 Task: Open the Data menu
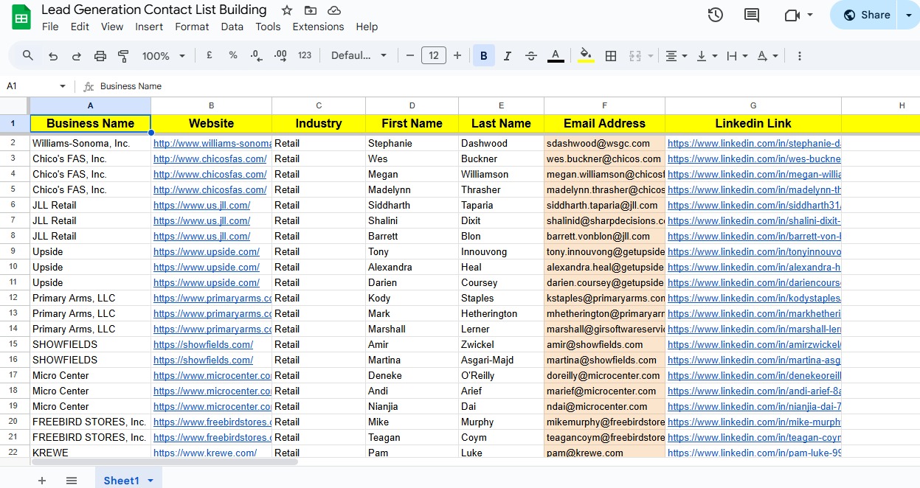[232, 27]
